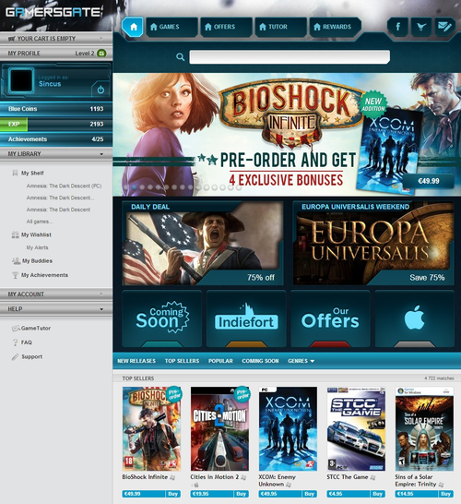This screenshot has width=461, height=504.
Task: Click the newsletter envelope icon
Action: point(444,27)
